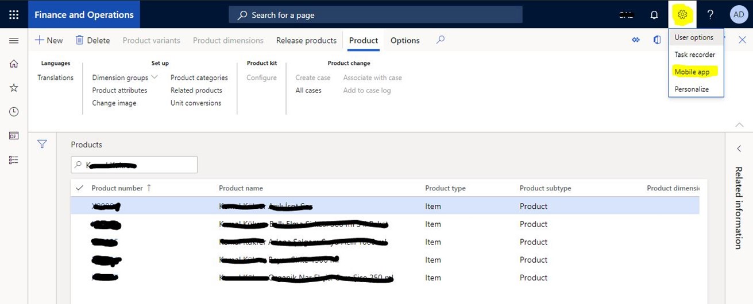This screenshot has height=304, width=753.
Task: Click the Search for a page box
Action: pos(376,15)
